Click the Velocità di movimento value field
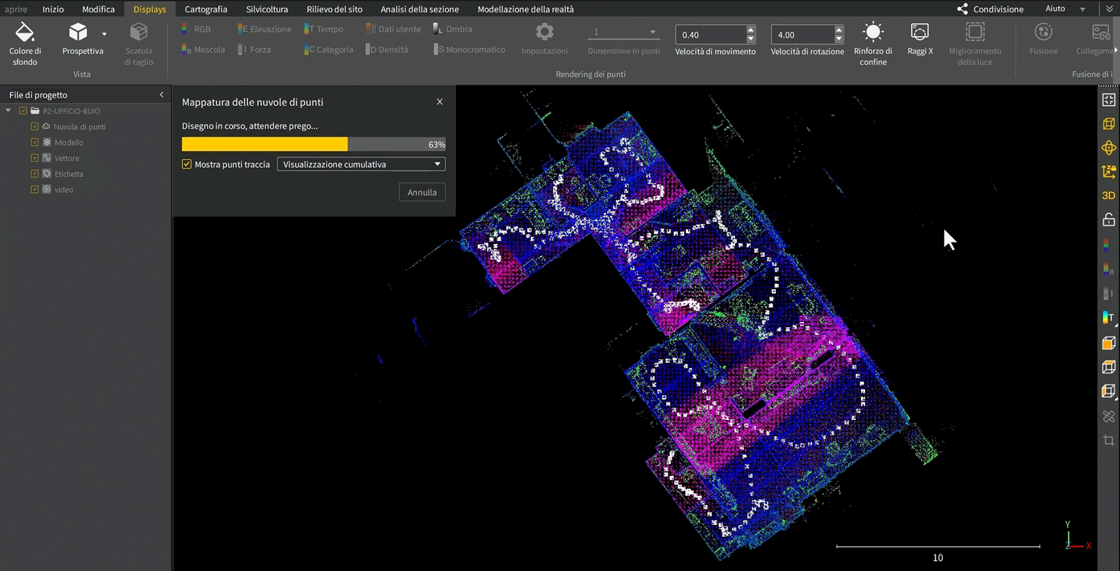The height and width of the screenshot is (571, 1120). tap(710, 35)
